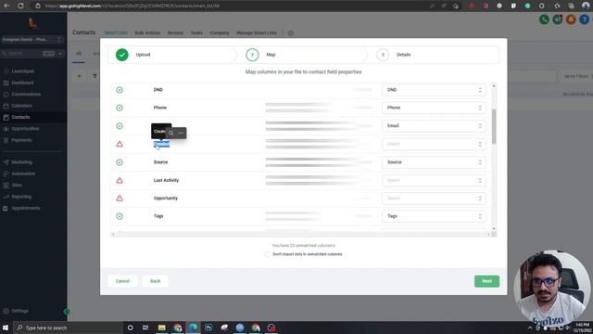Click warning triangle on Opportunity row

(x=120, y=198)
